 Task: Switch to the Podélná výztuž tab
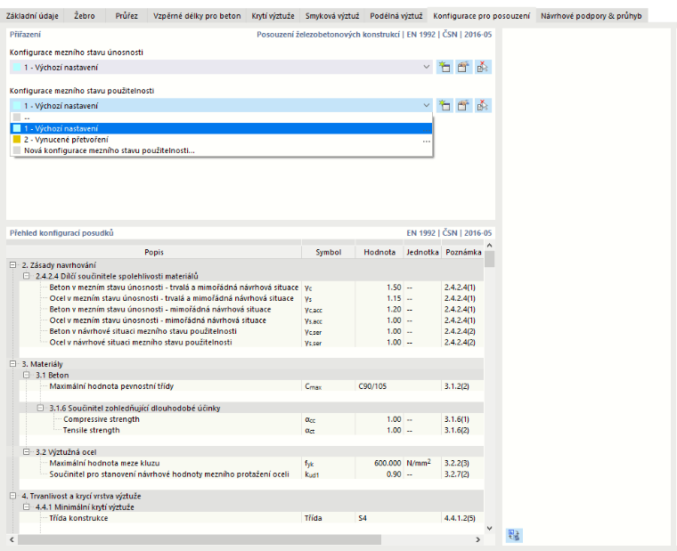[x=396, y=16]
